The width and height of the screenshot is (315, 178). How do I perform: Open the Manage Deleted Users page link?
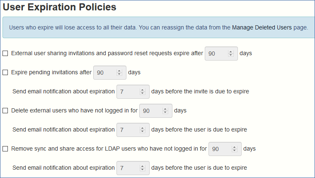pyautogui.click(x=262, y=27)
